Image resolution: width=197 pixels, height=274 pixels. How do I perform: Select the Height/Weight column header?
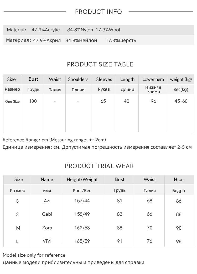point(82,179)
